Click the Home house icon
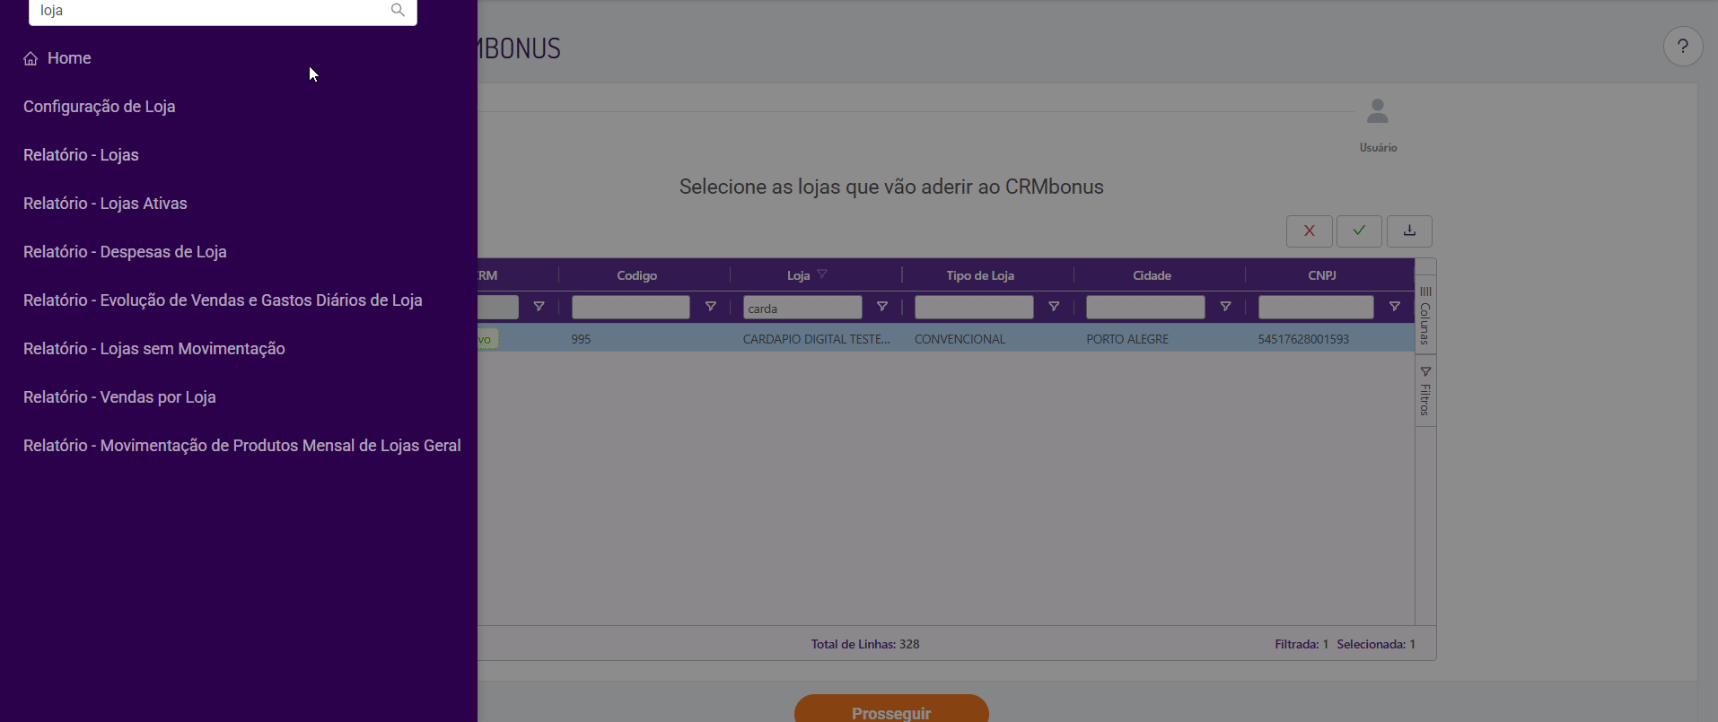The image size is (1718, 722). [31, 58]
